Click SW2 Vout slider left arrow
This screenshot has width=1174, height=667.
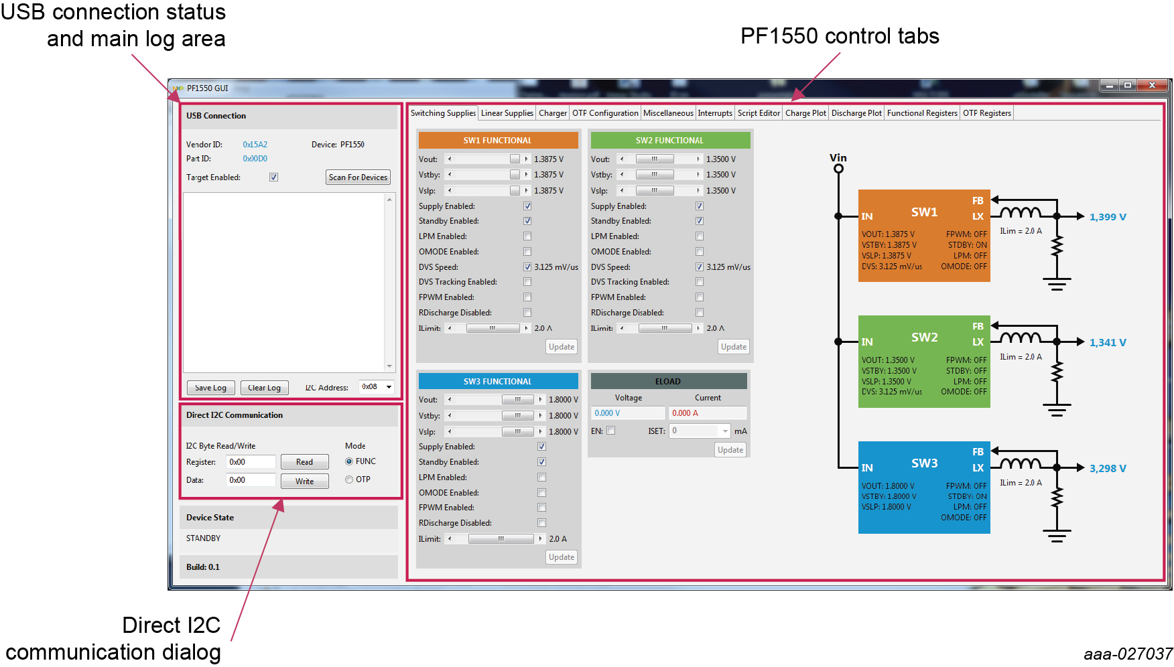(622, 159)
